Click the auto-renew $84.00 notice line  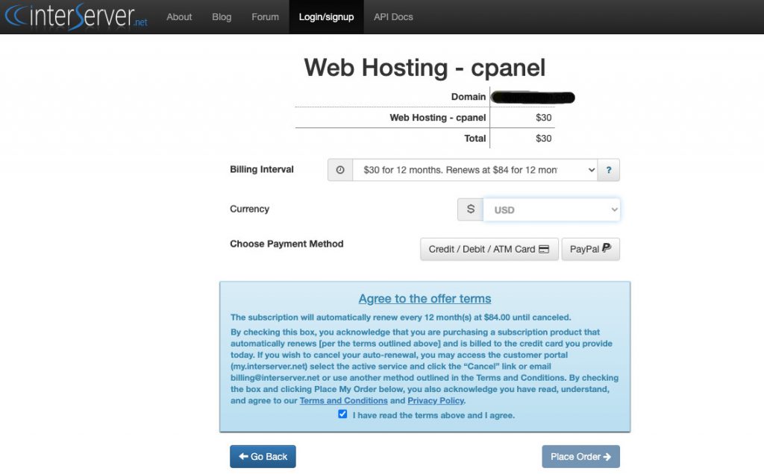click(x=401, y=317)
